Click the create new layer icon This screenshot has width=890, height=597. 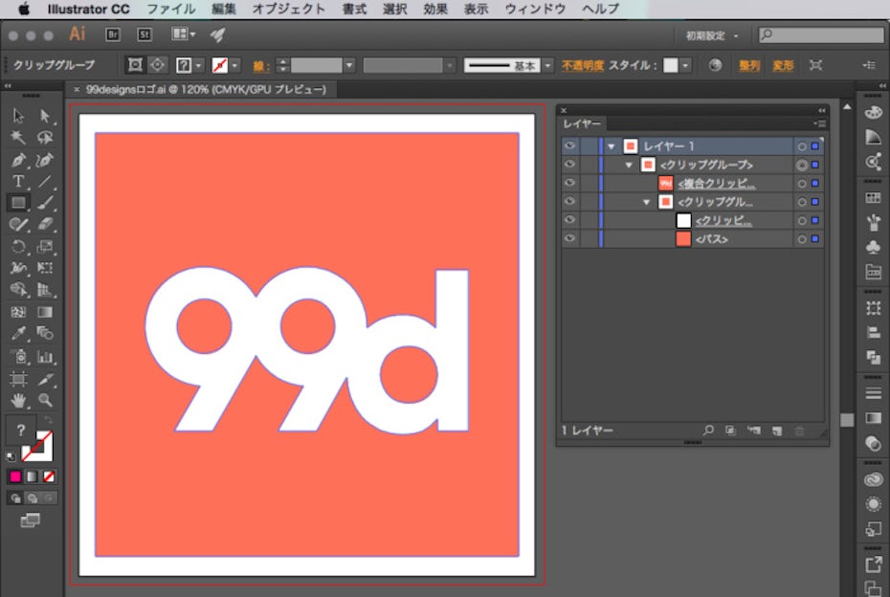pos(777,431)
